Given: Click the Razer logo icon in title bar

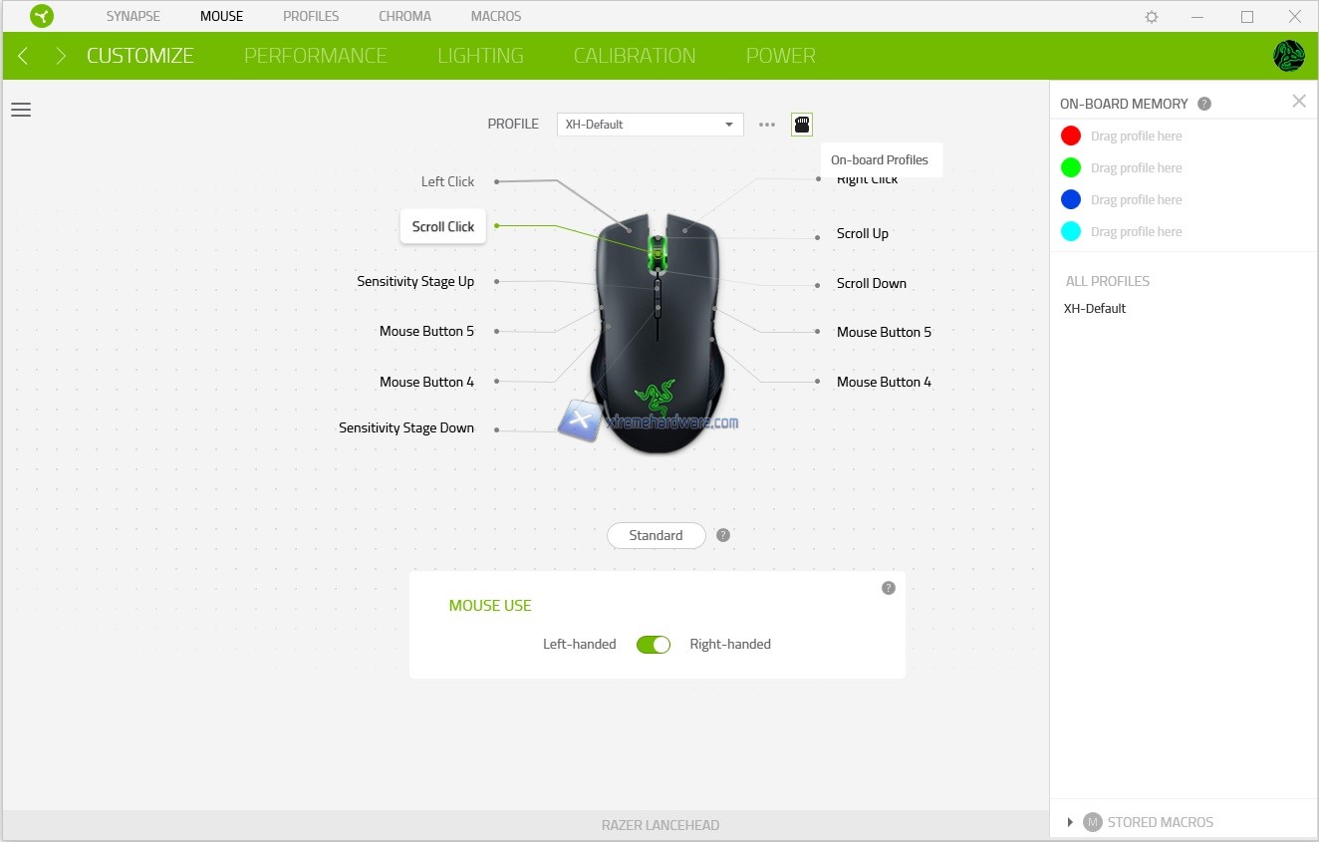Looking at the screenshot, I should click(x=41, y=16).
